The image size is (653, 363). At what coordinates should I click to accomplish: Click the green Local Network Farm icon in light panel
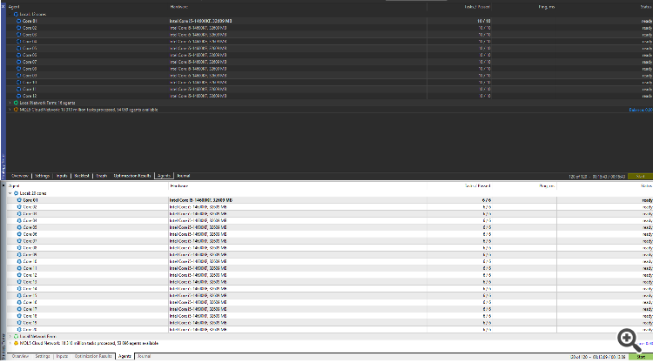(17, 336)
